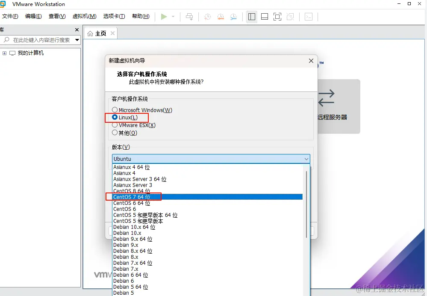Image resolution: width=427 pixels, height=296 pixels.
Task: Close the library panel
Action: click(x=77, y=30)
